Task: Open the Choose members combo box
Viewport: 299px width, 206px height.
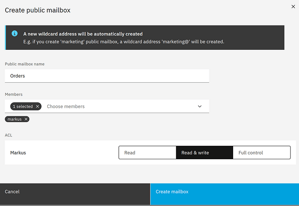Action: point(117,106)
